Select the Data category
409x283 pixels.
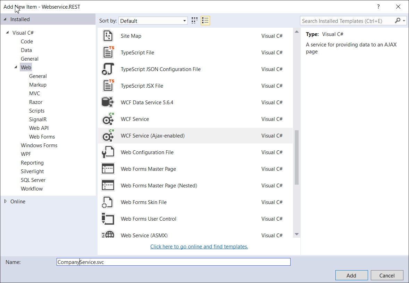(x=26, y=50)
